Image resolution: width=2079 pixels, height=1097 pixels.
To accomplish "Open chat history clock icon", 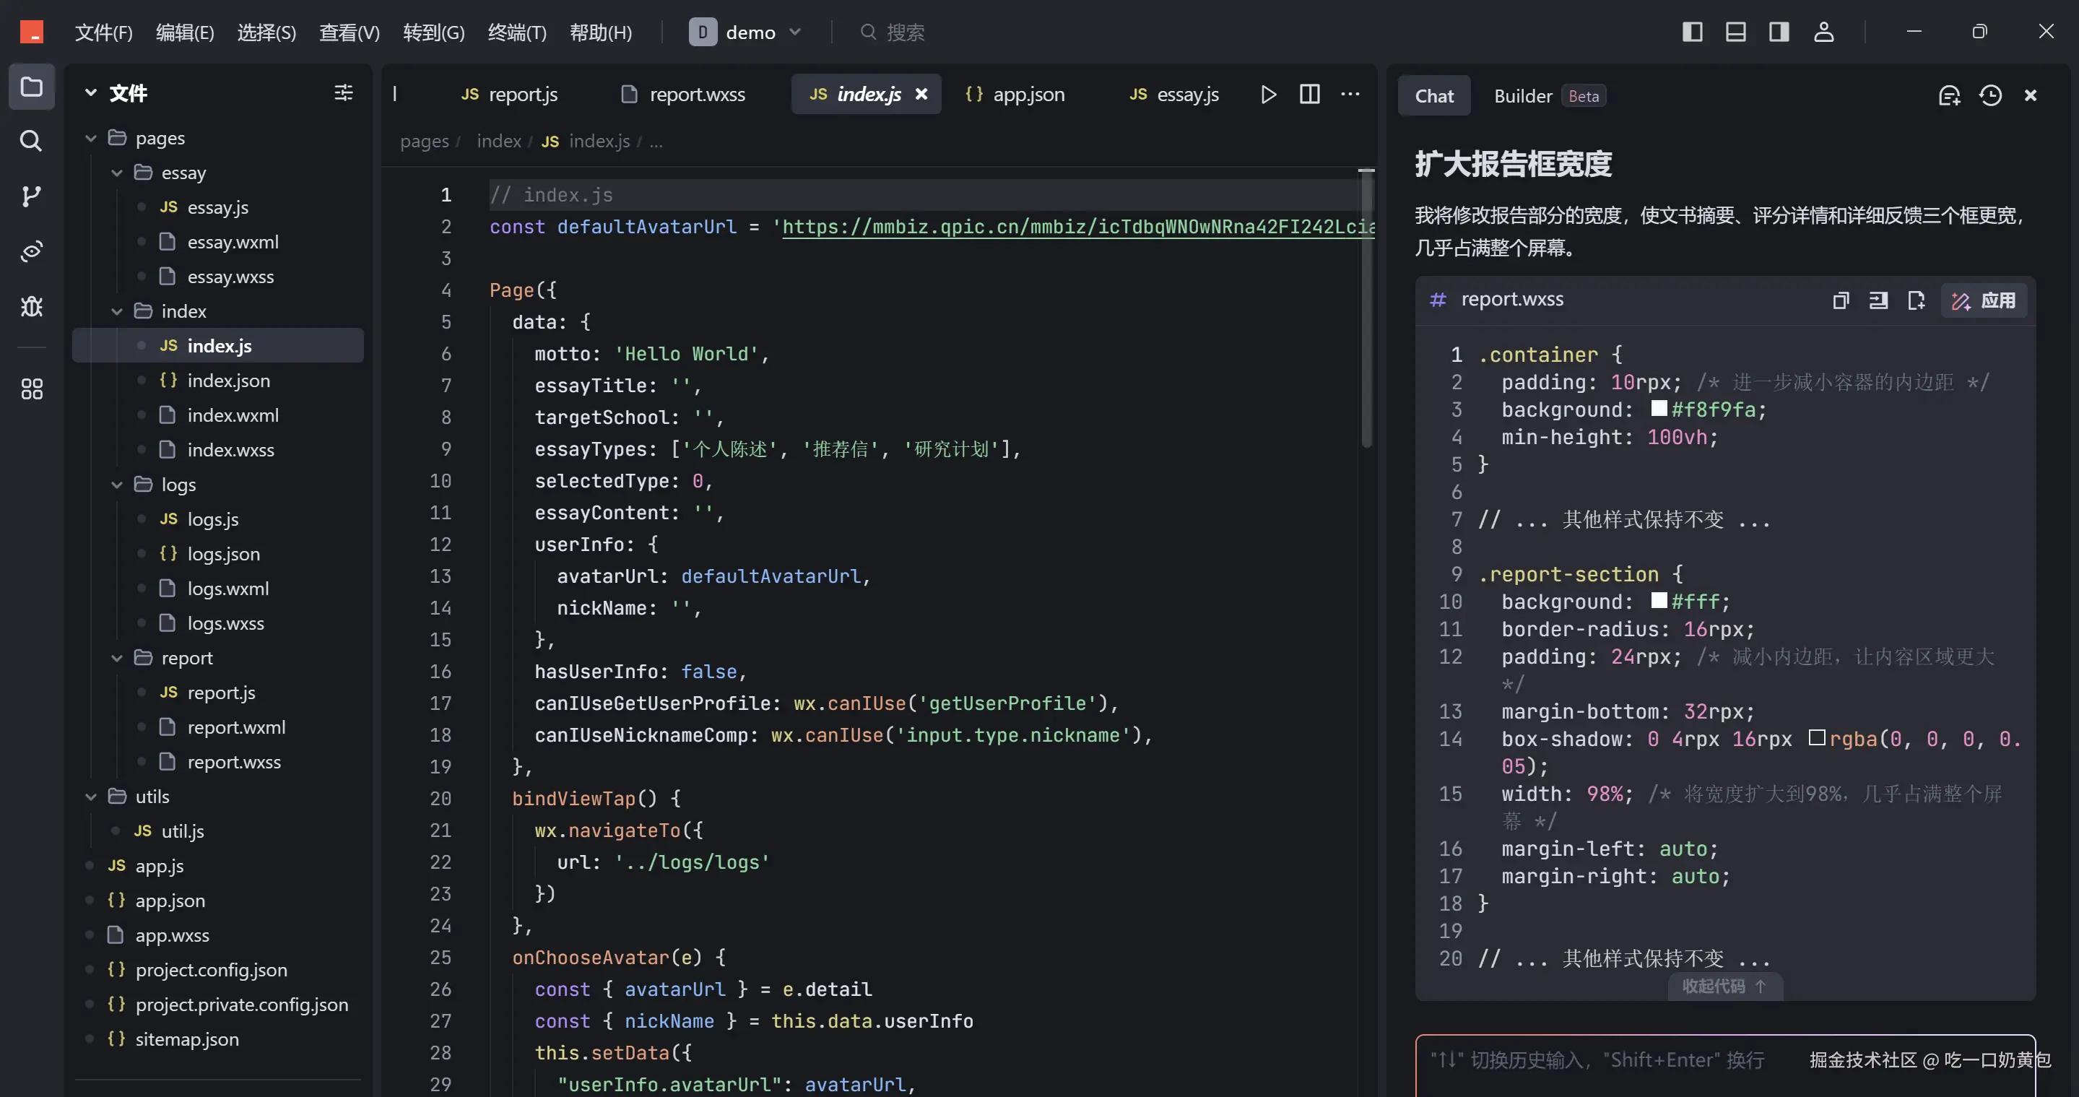I will pyautogui.click(x=1990, y=95).
